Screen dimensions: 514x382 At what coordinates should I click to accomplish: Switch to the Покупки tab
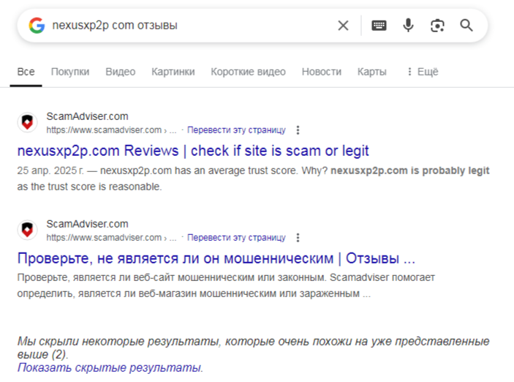pyautogui.click(x=70, y=72)
